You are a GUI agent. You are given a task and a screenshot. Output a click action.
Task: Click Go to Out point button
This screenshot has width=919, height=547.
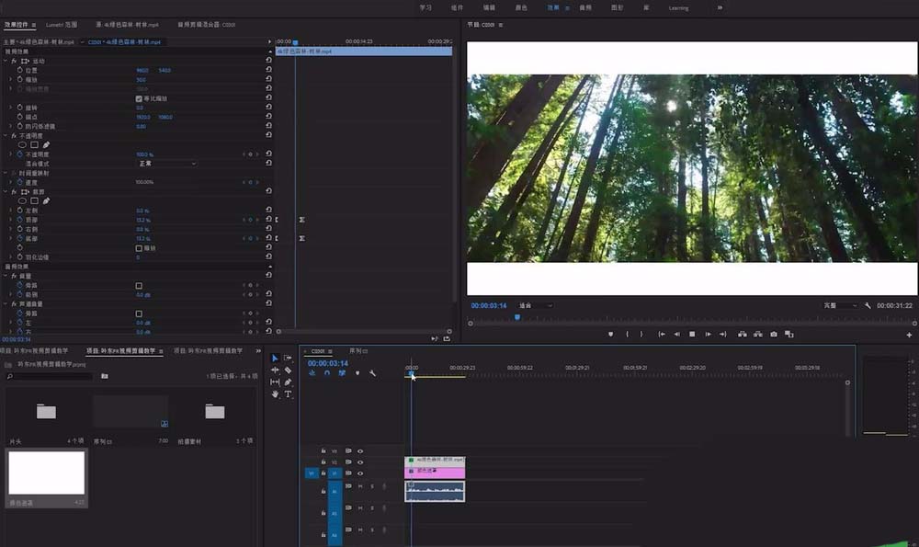click(723, 335)
